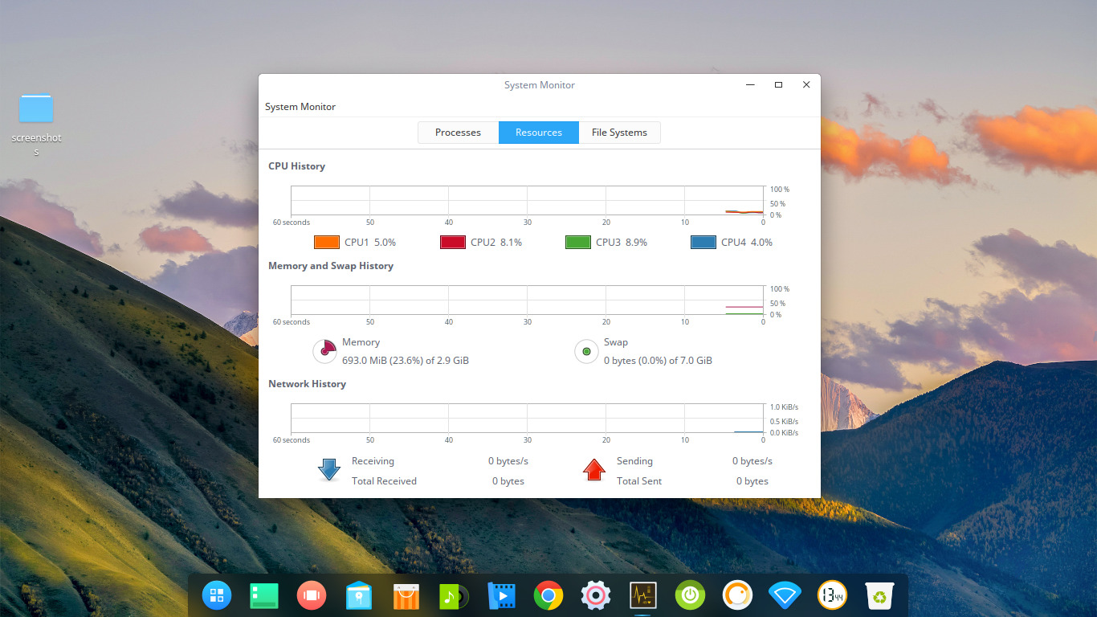Open the green music player from the dock
The width and height of the screenshot is (1097, 617).
pyautogui.click(x=453, y=595)
